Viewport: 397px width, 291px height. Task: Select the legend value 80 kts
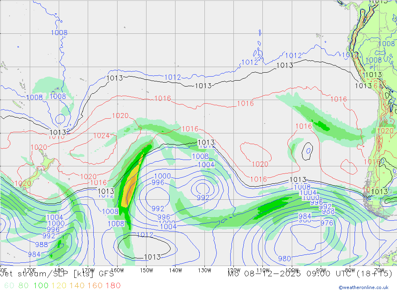(23, 286)
